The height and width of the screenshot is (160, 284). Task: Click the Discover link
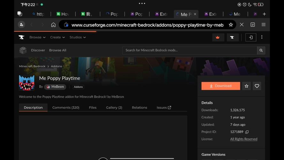tap(38, 50)
